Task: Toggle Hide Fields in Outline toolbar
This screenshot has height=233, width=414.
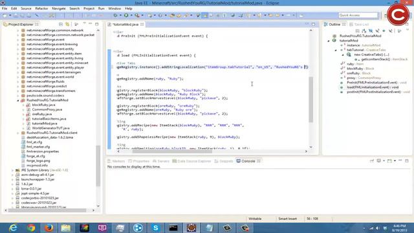Action: 371,31
